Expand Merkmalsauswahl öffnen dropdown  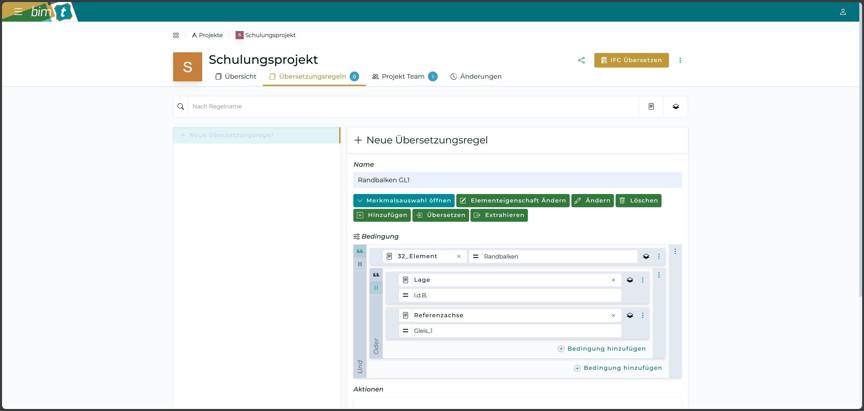click(404, 200)
